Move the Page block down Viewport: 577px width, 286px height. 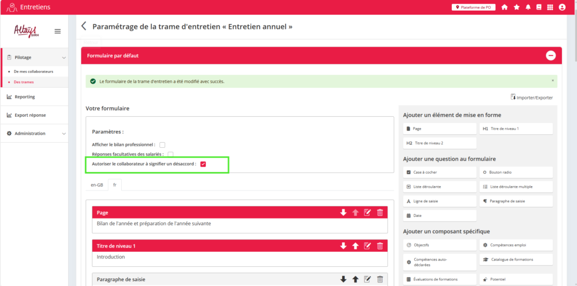(x=343, y=212)
